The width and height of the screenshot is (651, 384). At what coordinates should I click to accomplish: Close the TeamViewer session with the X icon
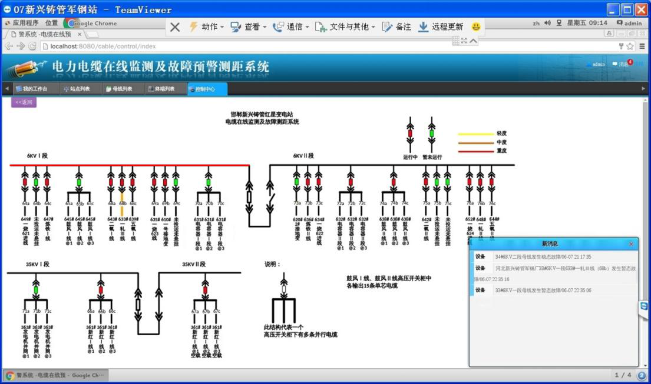[175, 27]
